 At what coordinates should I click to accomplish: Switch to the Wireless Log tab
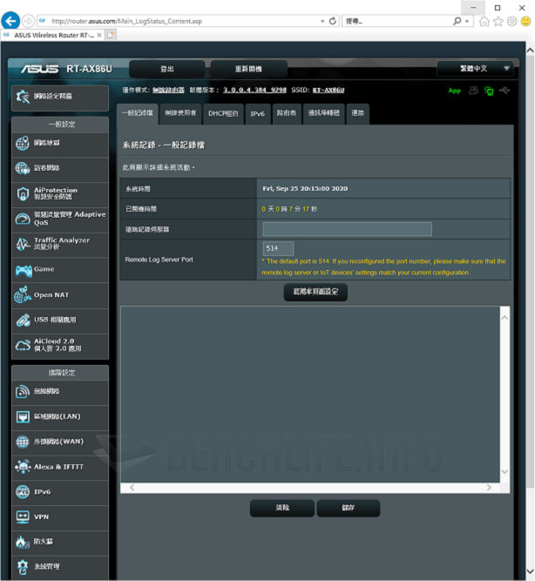point(180,113)
